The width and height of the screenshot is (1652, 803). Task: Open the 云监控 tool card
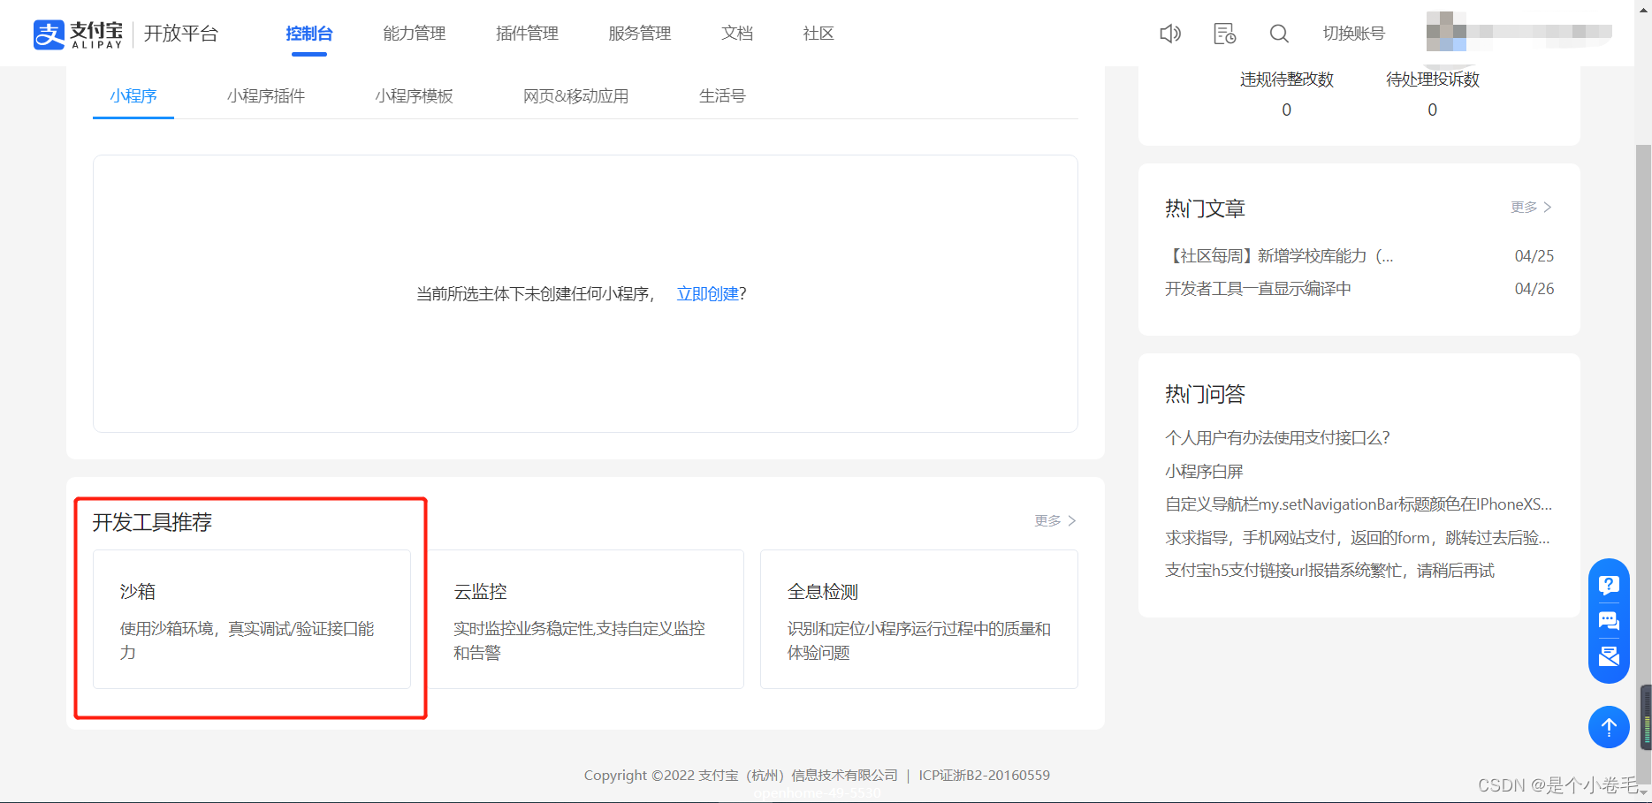(585, 619)
